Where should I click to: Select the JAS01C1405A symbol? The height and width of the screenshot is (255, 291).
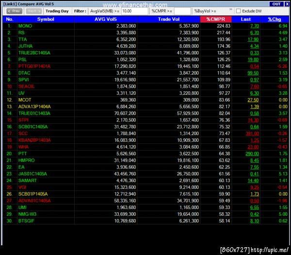pos(32,174)
